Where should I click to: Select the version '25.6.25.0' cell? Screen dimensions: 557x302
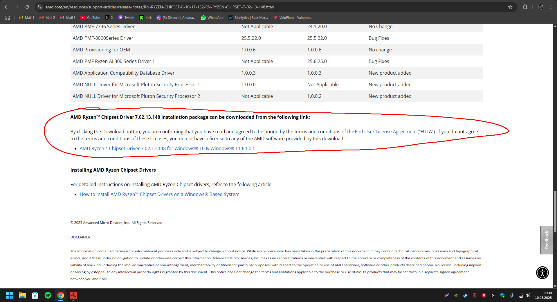click(x=317, y=61)
